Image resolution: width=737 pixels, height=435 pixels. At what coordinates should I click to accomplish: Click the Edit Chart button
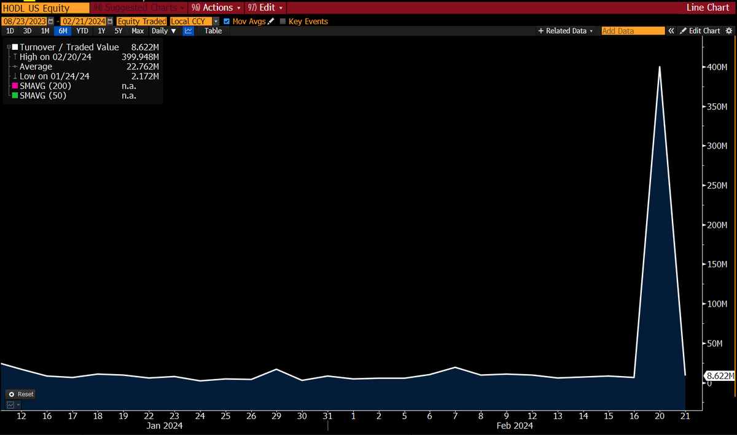coord(700,31)
